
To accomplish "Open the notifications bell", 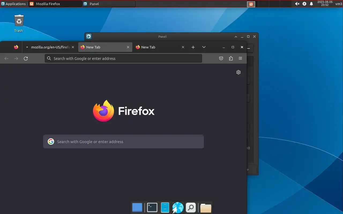I will 311,4.
